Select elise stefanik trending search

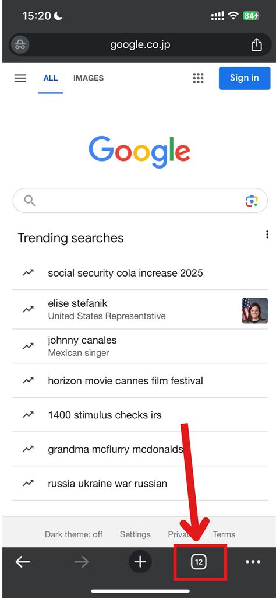(x=140, y=309)
